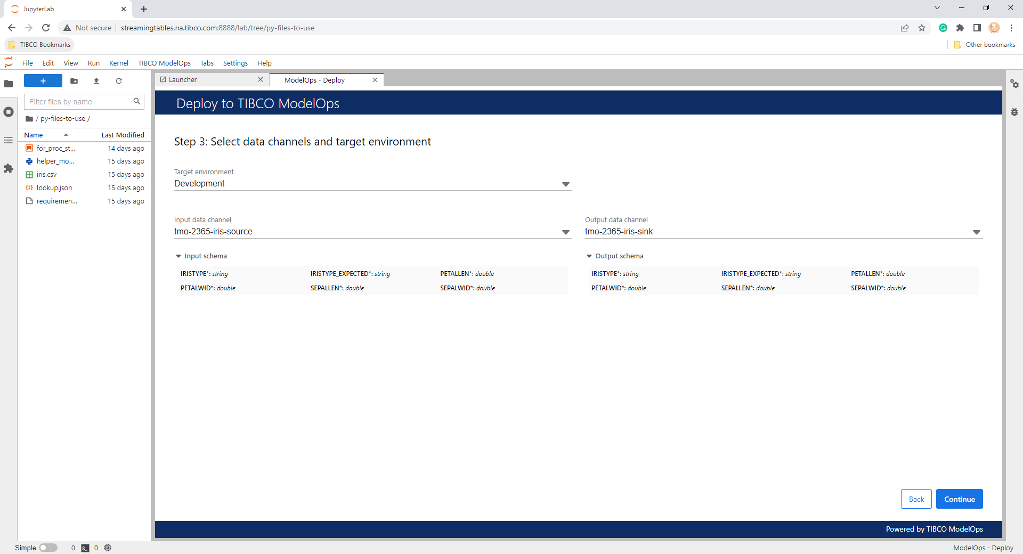Screen dimensions: 1023x554
Task: Bookmark this page with star icon
Action: [922, 28]
